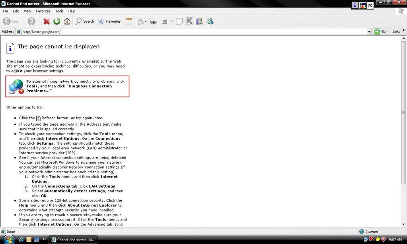This screenshot has width=407, height=244.
Task: Select the Cannot find server taskbar button
Action: point(74,240)
